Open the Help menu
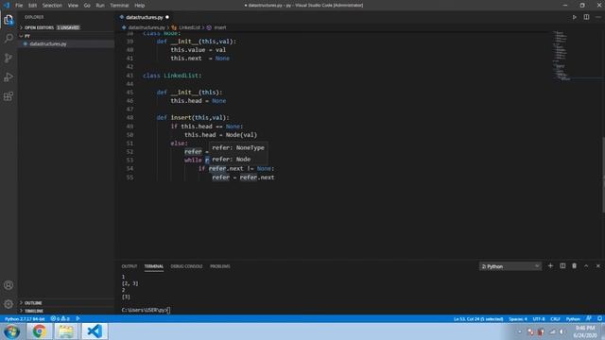The width and height of the screenshot is (605, 340). tap(140, 6)
